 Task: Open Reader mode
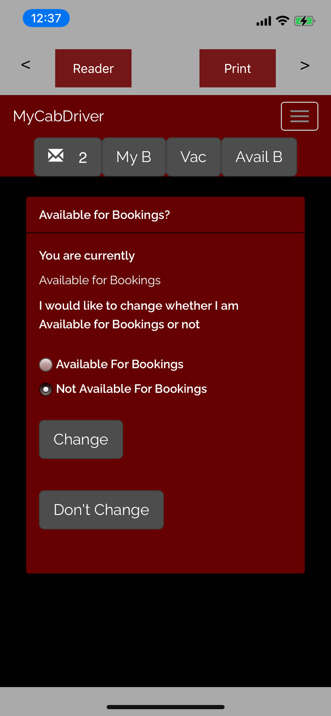point(93,68)
